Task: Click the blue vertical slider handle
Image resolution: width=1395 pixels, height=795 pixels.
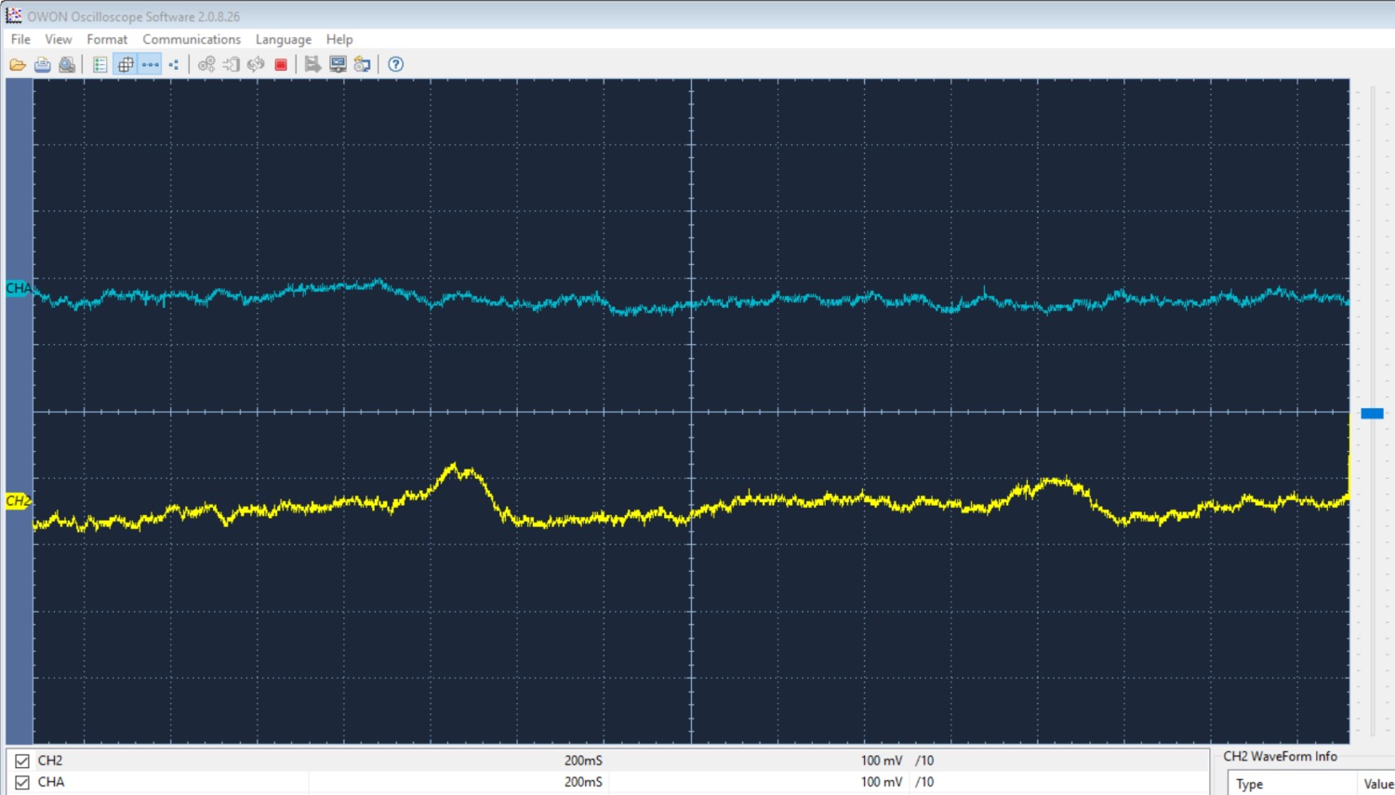Action: [x=1372, y=413]
